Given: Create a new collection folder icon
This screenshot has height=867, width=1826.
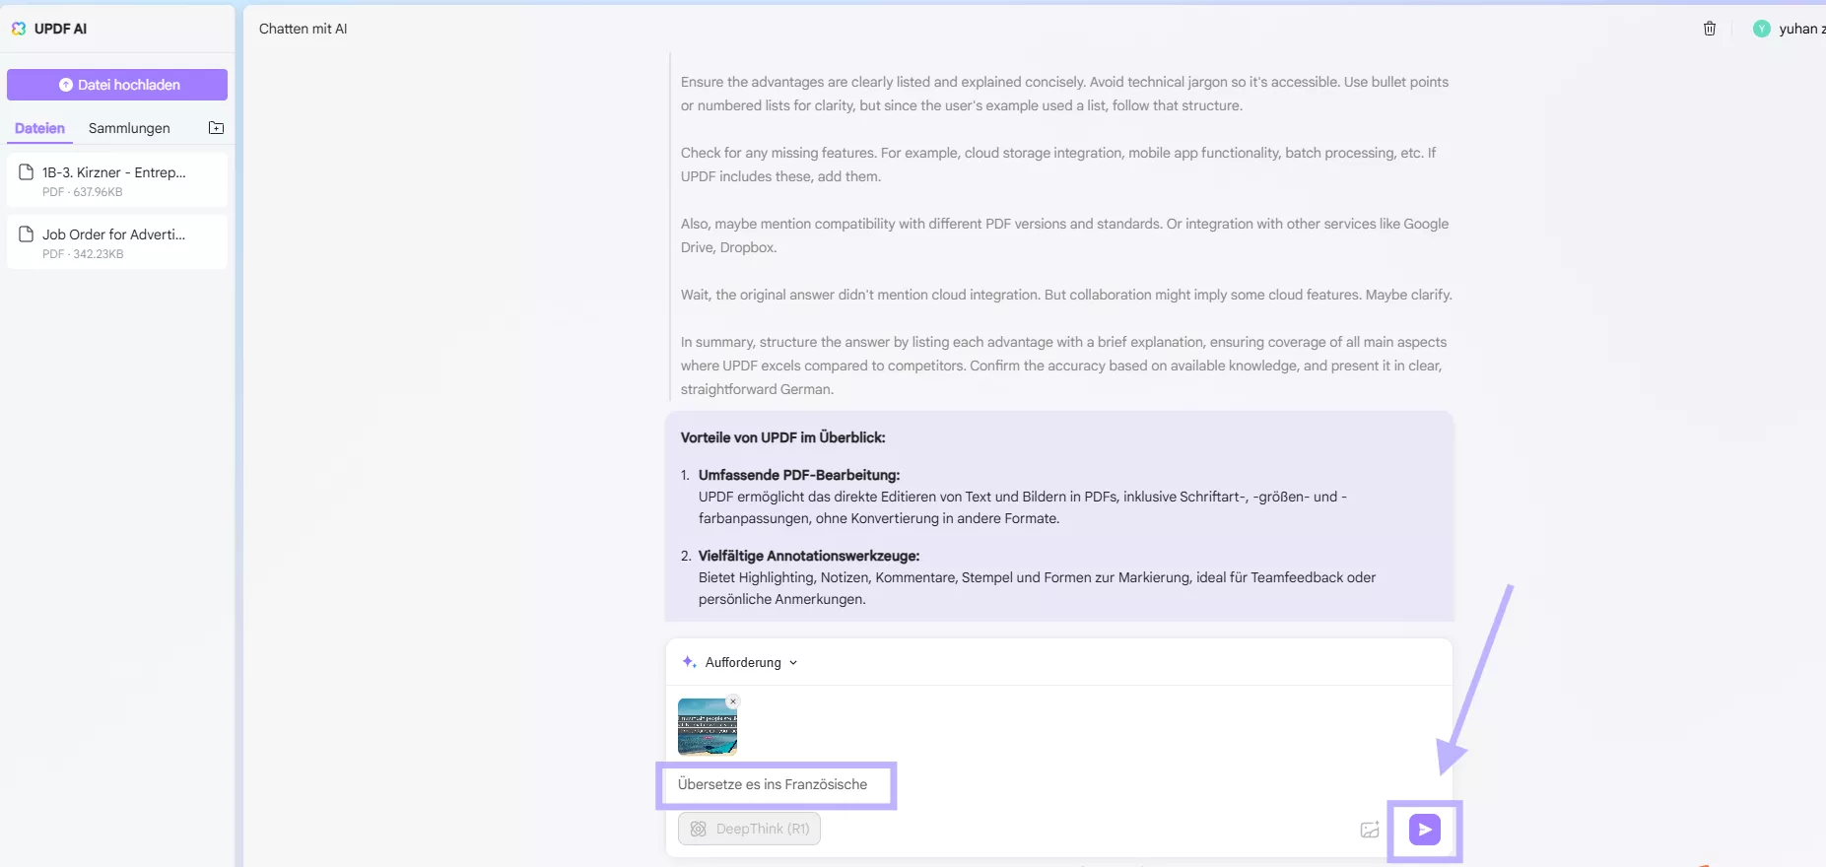Looking at the screenshot, I should click(217, 128).
